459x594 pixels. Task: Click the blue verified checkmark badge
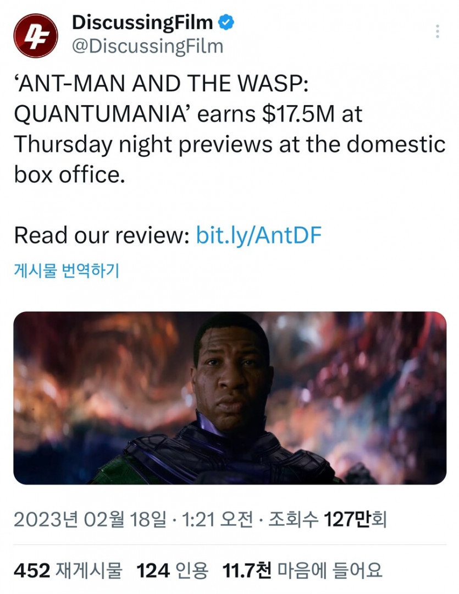tap(226, 23)
